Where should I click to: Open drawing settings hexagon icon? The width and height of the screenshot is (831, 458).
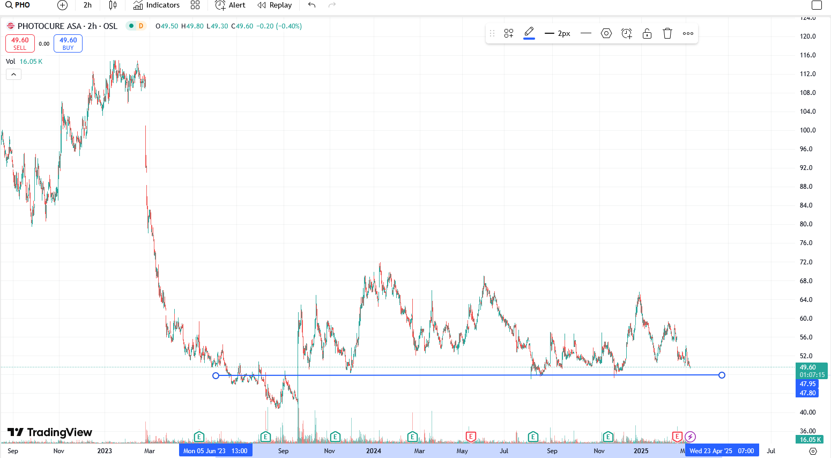pos(606,33)
